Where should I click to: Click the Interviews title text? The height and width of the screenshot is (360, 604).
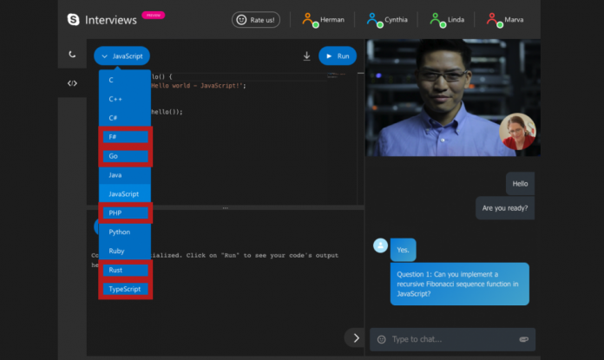111,20
